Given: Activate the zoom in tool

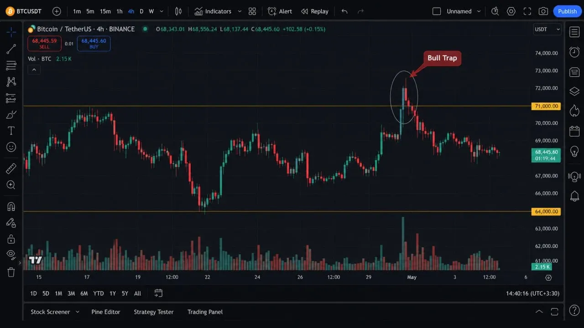Looking at the screenshot, I should click(x=11, y=185).
